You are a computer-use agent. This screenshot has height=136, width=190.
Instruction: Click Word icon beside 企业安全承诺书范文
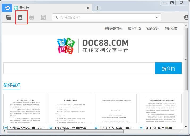tap(6, 128)
